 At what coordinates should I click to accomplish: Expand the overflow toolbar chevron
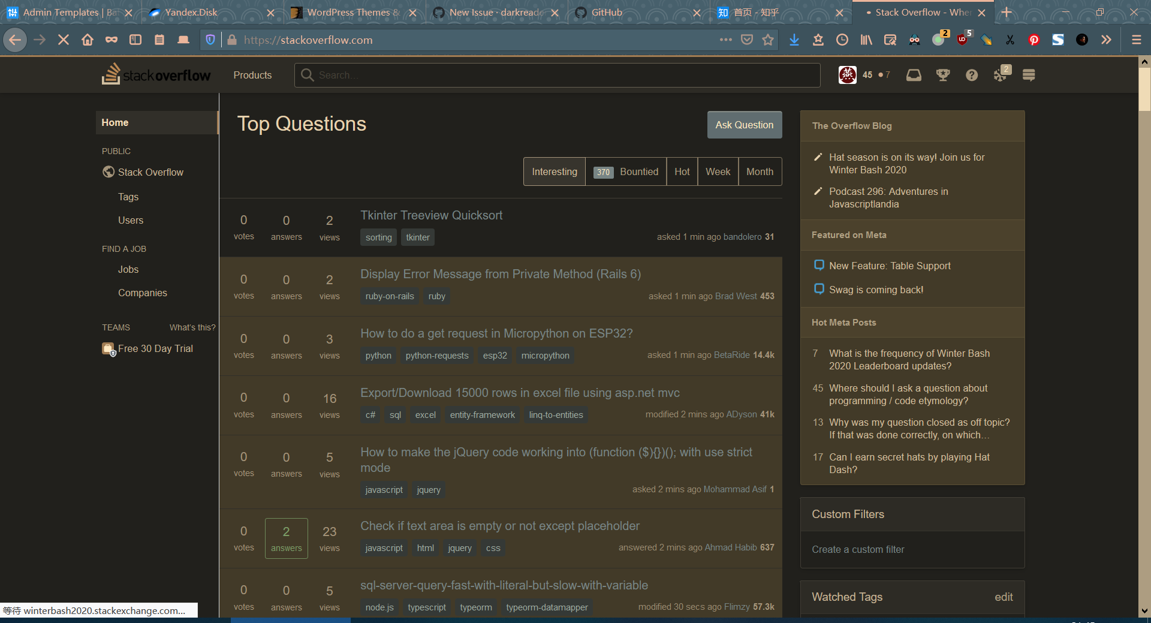click(x=1106, y=40)
